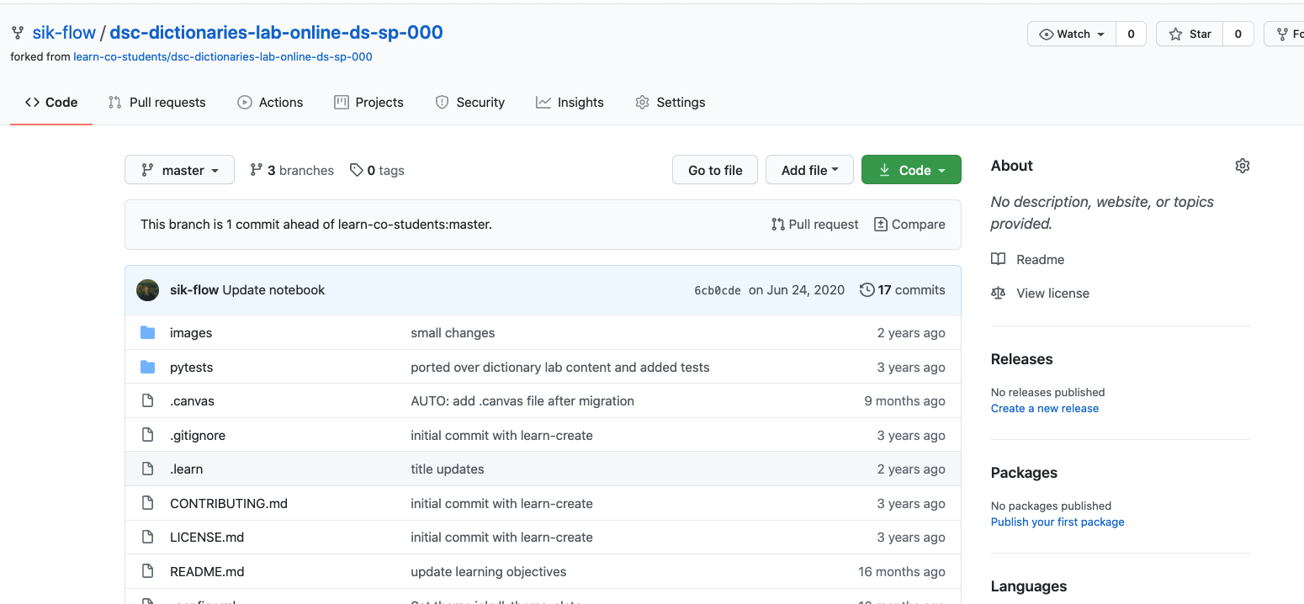Click the book icon beside Readme
Viewport: 1304px width, 604px height.
click(x=999, y=259)
